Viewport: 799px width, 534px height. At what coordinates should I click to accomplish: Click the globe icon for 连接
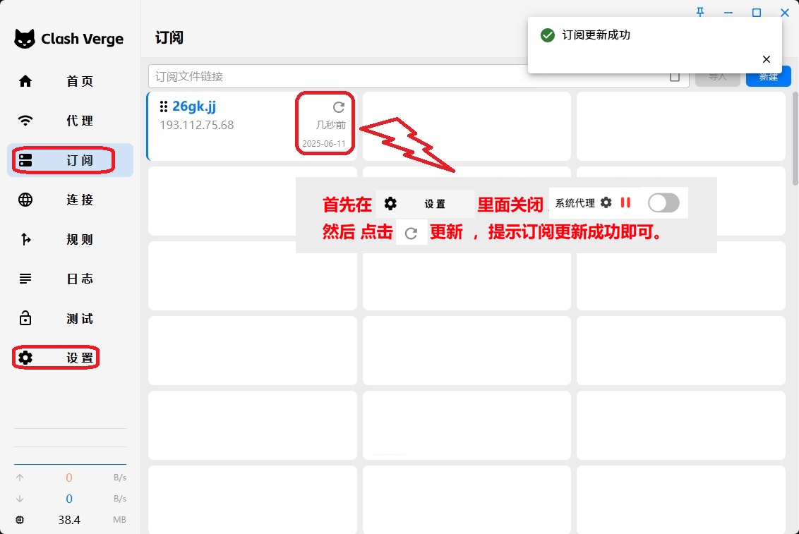coord(25,200)
